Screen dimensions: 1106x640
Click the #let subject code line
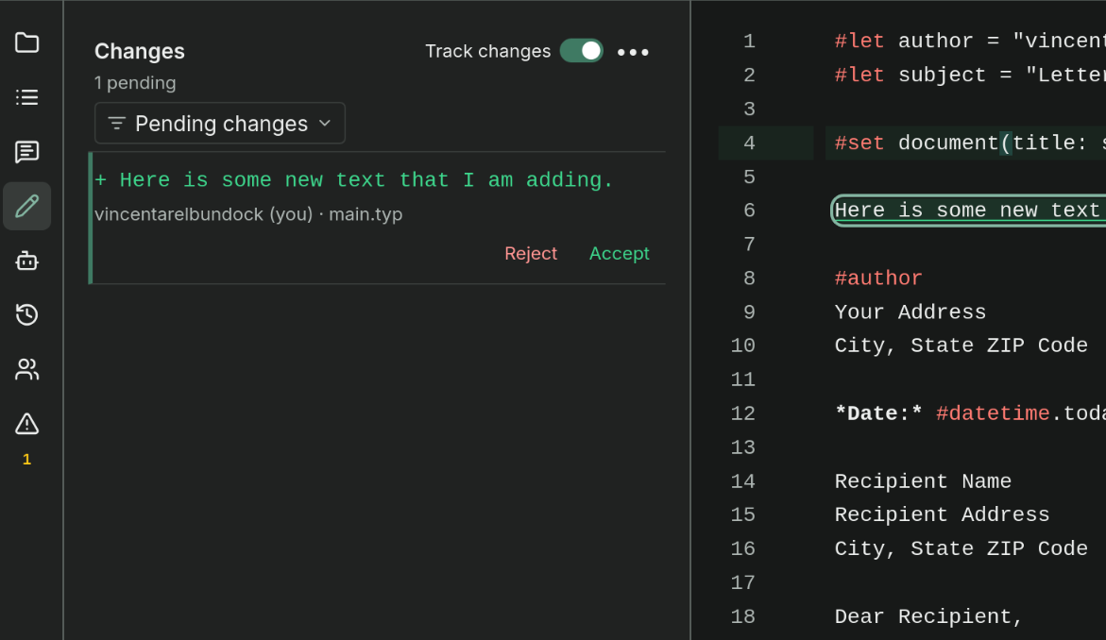pyautogui.click(x=970, y=76)
